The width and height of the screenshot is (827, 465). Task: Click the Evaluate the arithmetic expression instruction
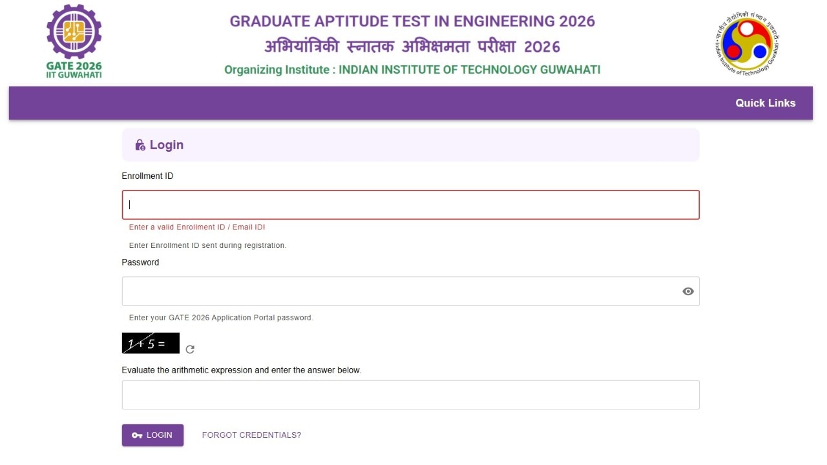(241, 370)
